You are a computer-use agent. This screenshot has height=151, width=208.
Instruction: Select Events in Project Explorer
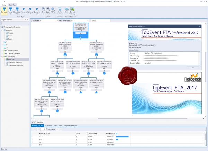(9, 36)
